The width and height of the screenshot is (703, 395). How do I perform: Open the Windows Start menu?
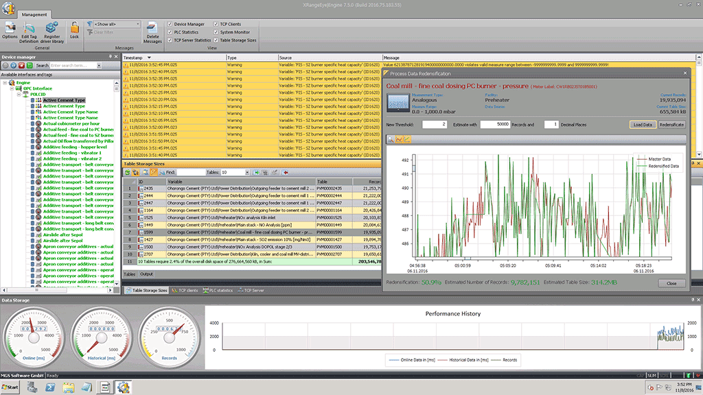click(x=10, y=387)
